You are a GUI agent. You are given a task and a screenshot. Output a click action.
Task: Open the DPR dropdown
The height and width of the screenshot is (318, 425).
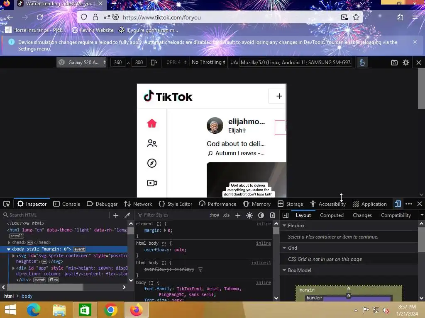pyautogui.click(x=176, y=62)
